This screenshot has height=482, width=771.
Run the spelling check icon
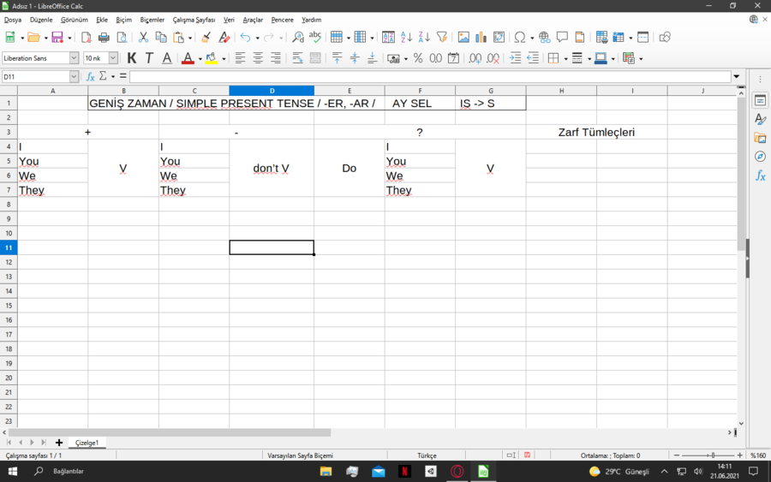[315, 38]
